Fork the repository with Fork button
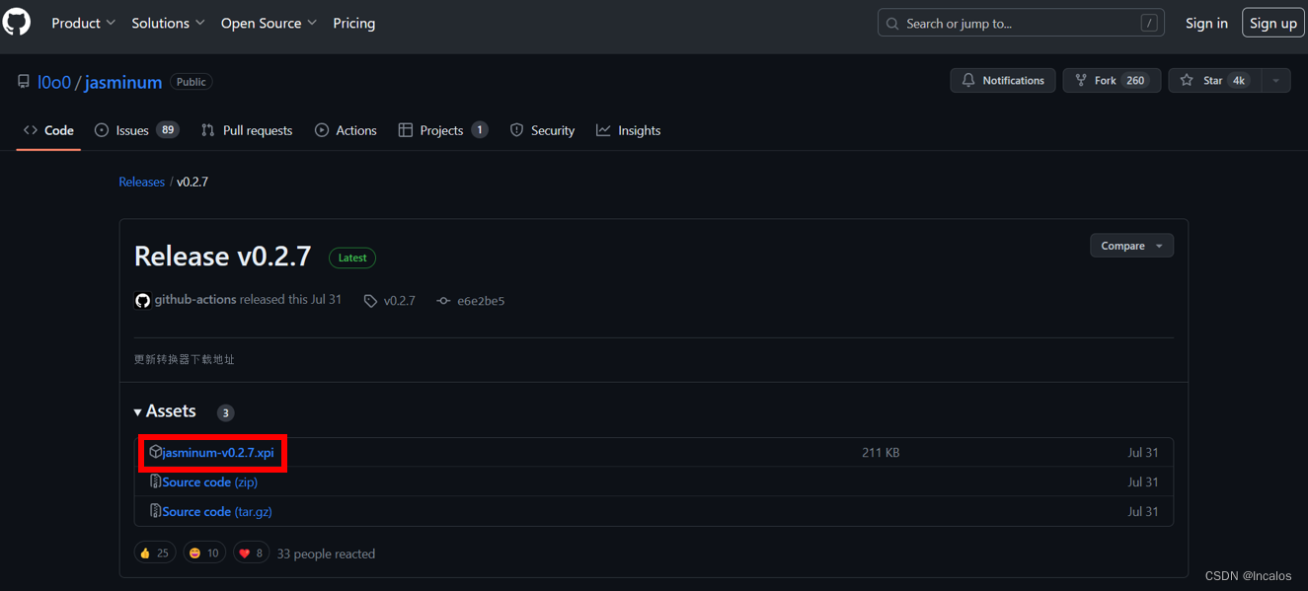1308x591 pixels. 1112,81
